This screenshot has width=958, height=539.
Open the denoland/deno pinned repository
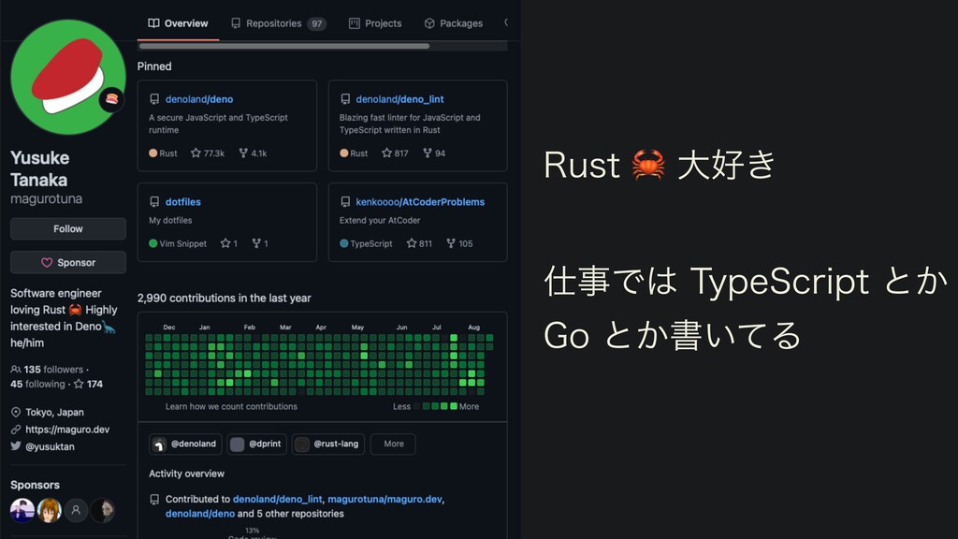tap(199, 99)
